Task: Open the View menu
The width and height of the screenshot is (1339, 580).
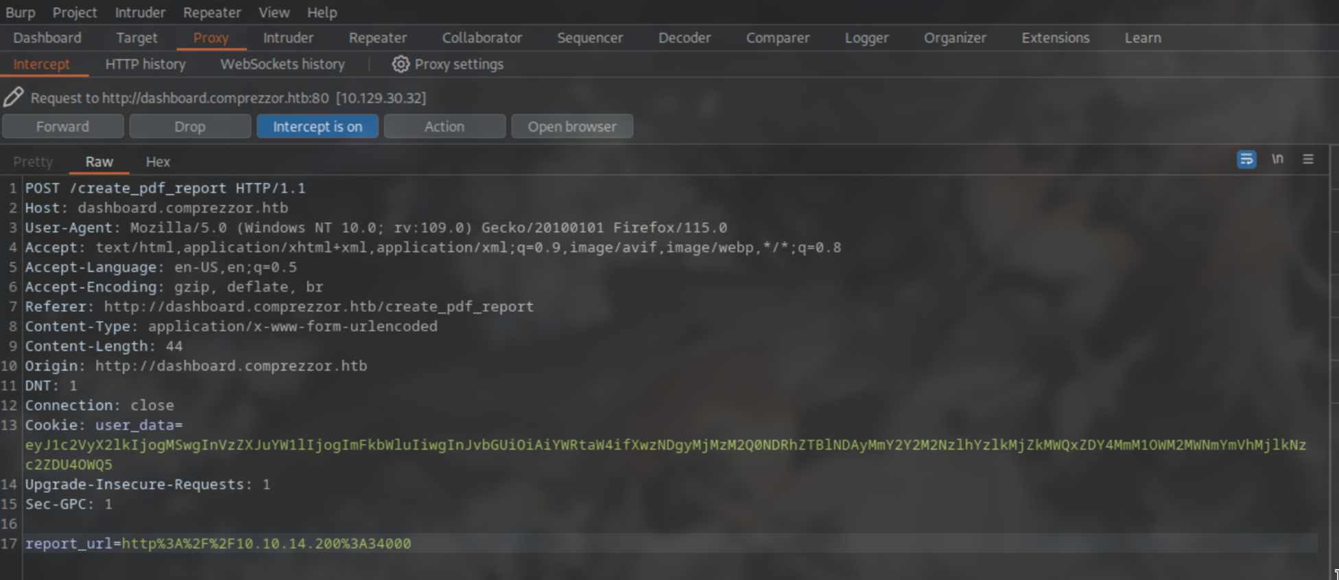Action: click(274, 12)
